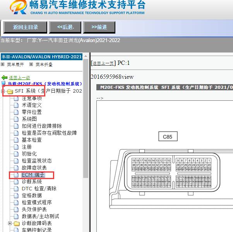The image size is (233, 232).
Task: Click the 返回主目录 button
Action: tap(25, 27)
